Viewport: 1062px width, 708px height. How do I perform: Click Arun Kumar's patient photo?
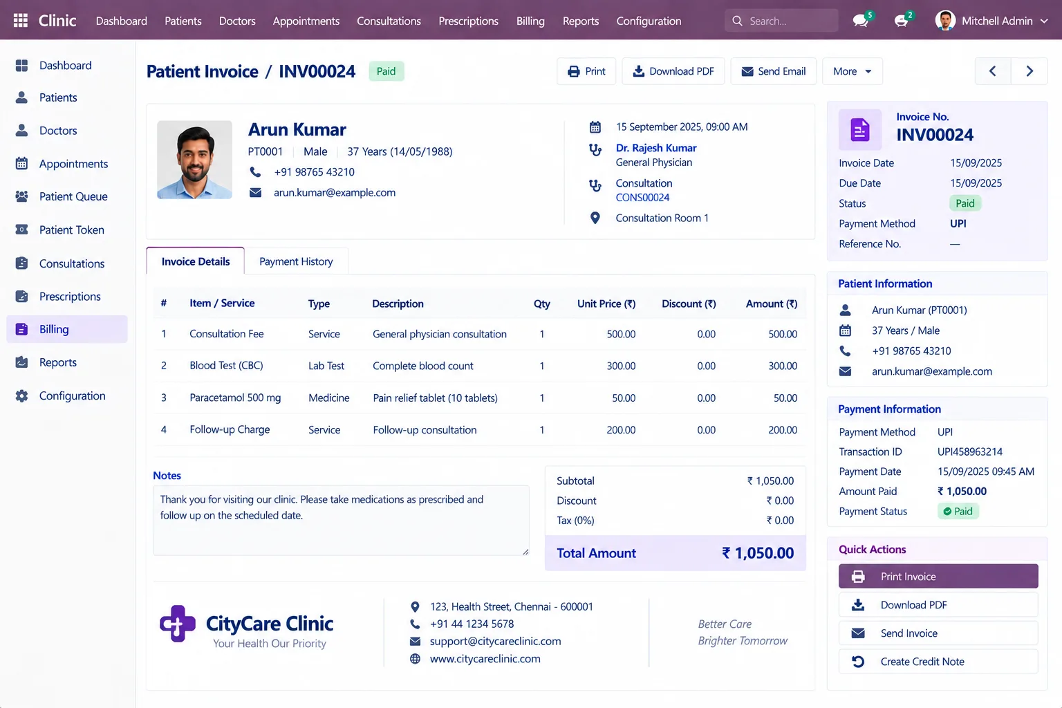195,160
